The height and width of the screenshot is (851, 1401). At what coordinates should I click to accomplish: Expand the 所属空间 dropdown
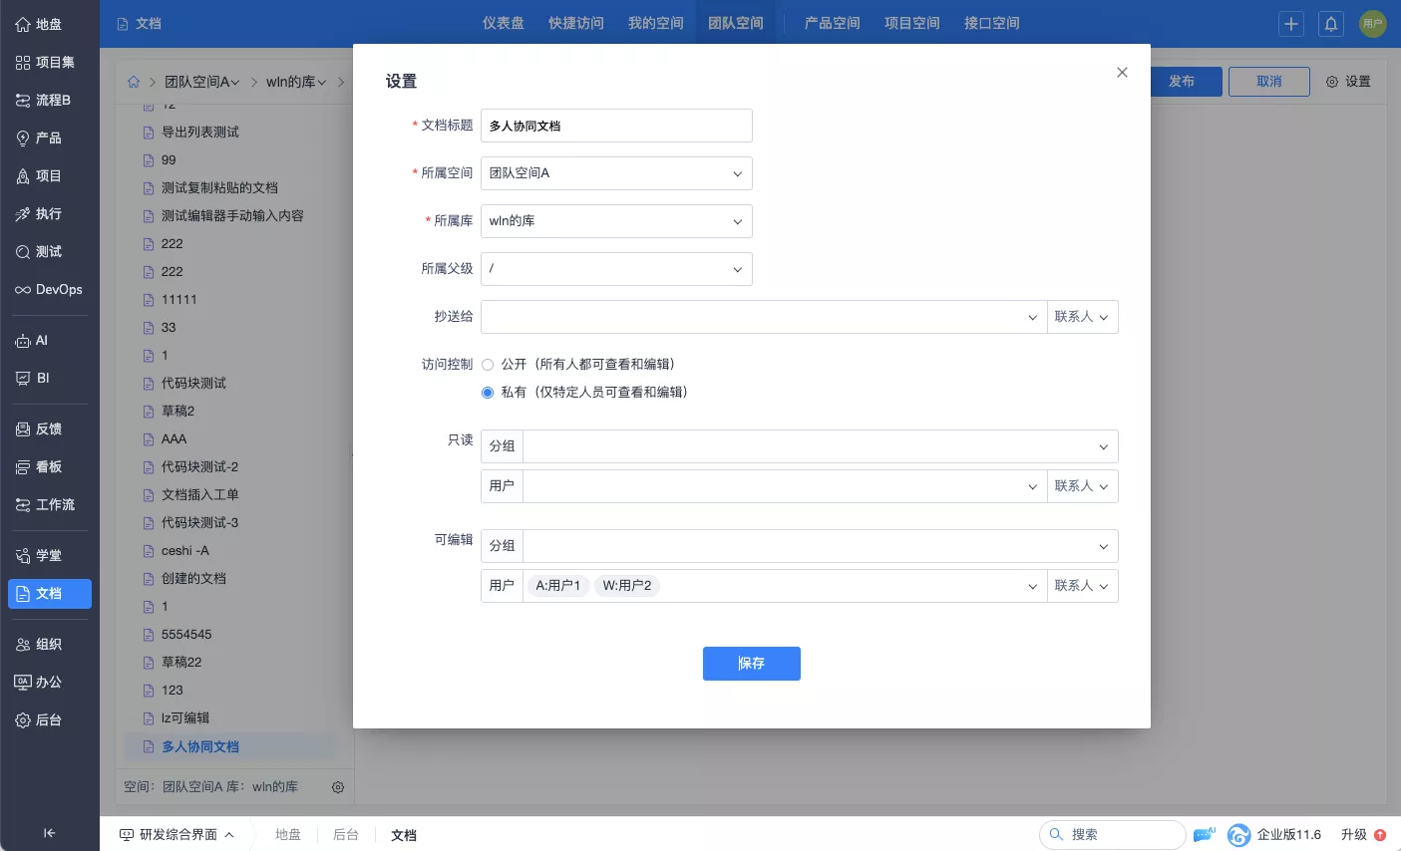(x=616, y=173)
